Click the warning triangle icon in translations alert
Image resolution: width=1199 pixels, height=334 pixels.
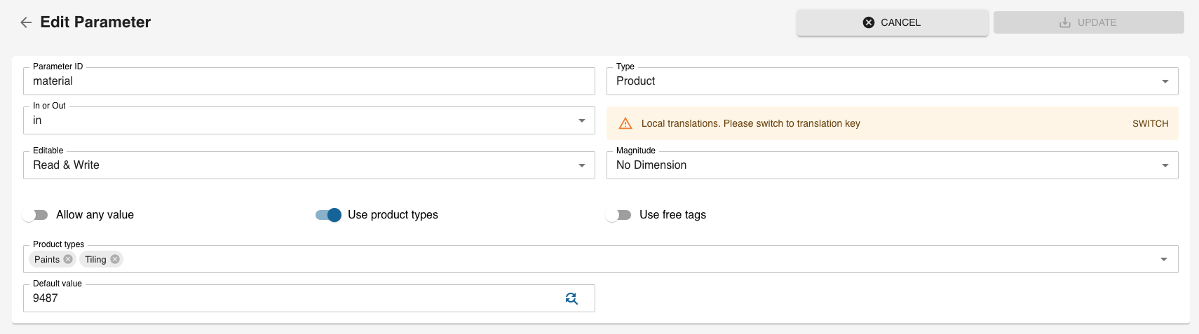[x=625, y=123]
